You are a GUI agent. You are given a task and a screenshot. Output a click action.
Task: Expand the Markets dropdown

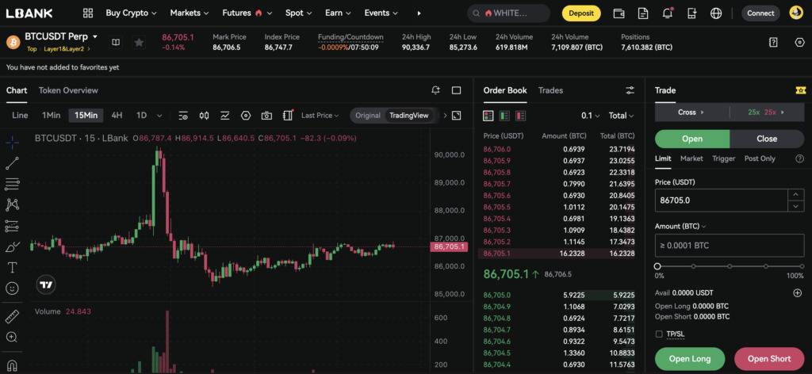coord(190,13)
